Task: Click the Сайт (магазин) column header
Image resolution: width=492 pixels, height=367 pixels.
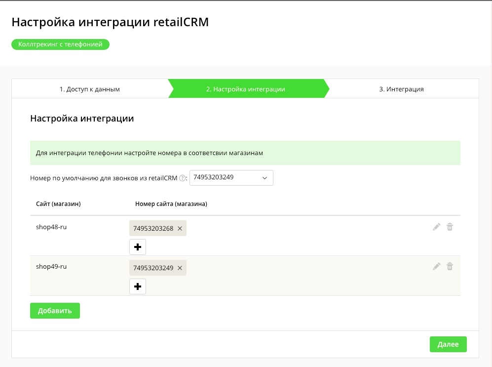Action: (58, 204)
